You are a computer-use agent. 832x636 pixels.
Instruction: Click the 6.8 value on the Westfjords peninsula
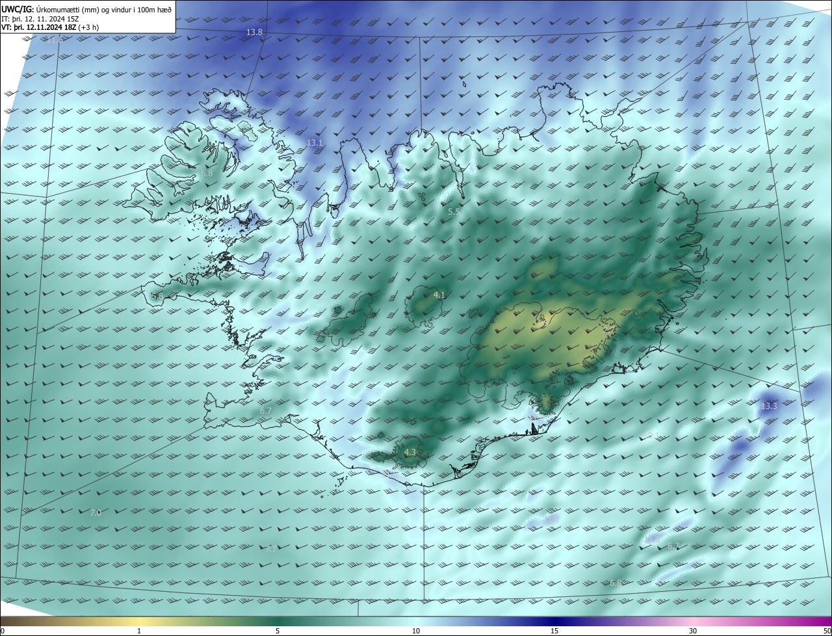(207, 174)
